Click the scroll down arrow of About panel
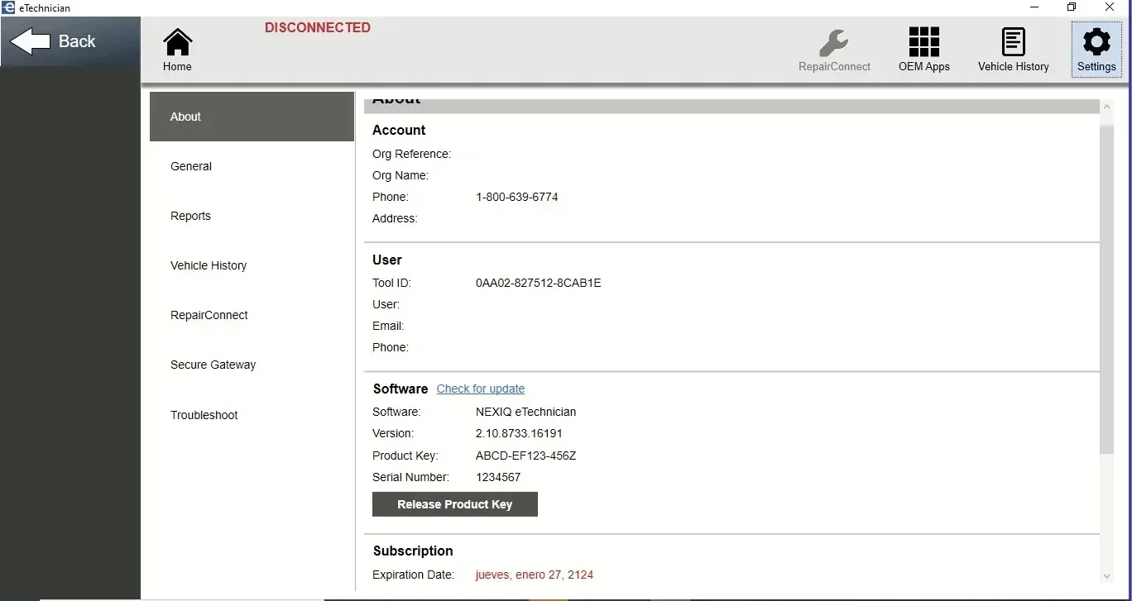 tap(1107, 576)
